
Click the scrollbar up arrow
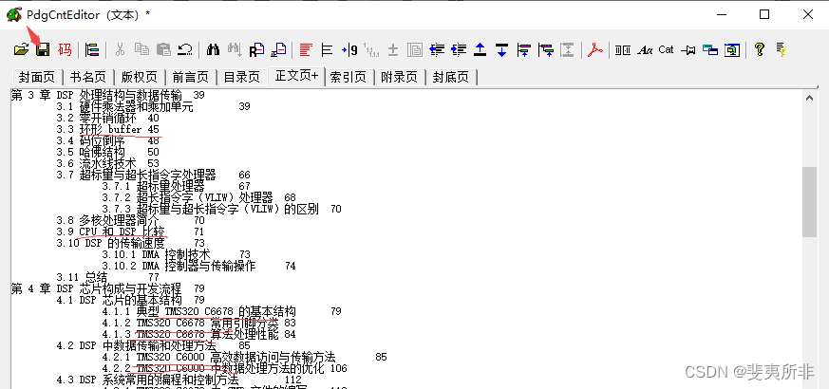tap(809, 98)
